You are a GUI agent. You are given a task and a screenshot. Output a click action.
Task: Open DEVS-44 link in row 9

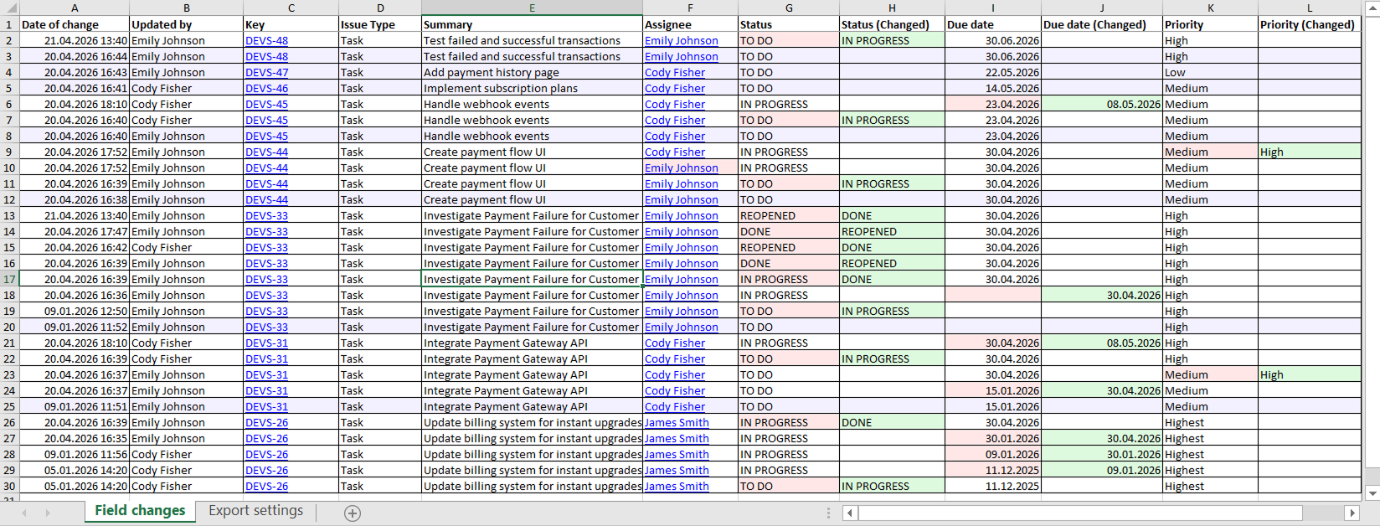[266, 152]
